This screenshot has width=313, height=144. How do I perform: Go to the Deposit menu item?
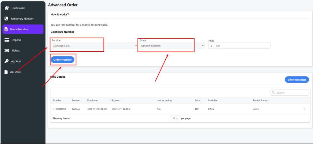[x=16, y=40]
